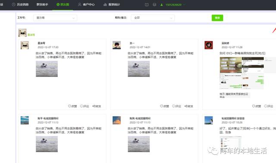This screenshot has height=163, width=276.
Task: Click the green account name beside the top avatar
Action: tap(31, 35)
